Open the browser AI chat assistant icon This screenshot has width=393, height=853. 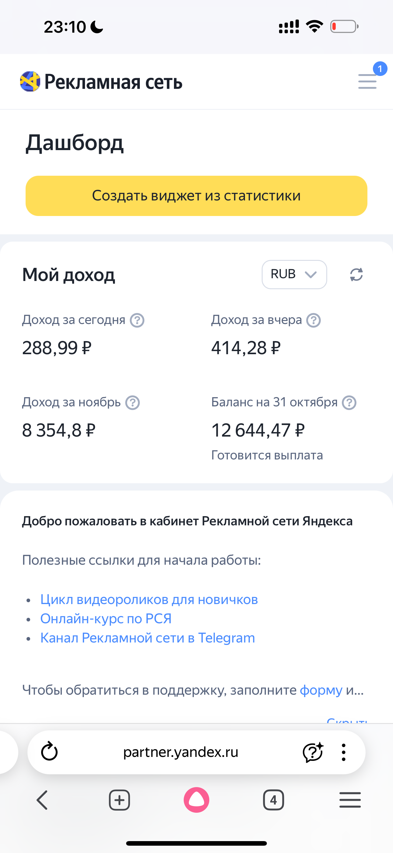click(x=313, y=752)
